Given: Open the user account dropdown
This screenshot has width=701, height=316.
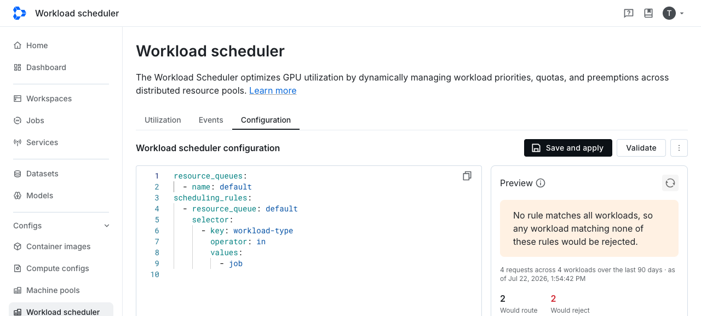Looking at the screenshot, I should [x=674, y=13].
